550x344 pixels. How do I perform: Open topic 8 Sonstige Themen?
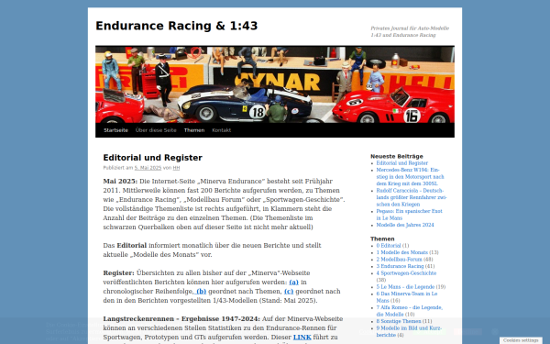[x=399, y=321]
